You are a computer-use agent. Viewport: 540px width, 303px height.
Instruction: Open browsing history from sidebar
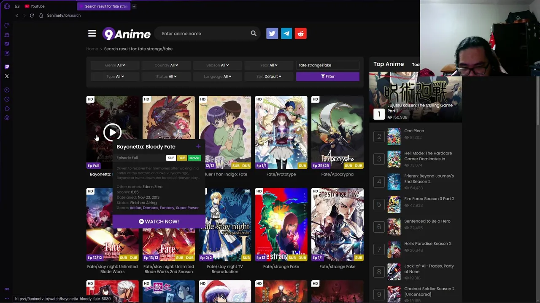(7, 99)
